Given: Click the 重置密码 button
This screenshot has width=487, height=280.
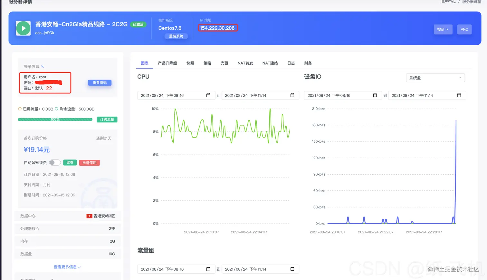Looking at the screenshot, I should coord(100,83).
